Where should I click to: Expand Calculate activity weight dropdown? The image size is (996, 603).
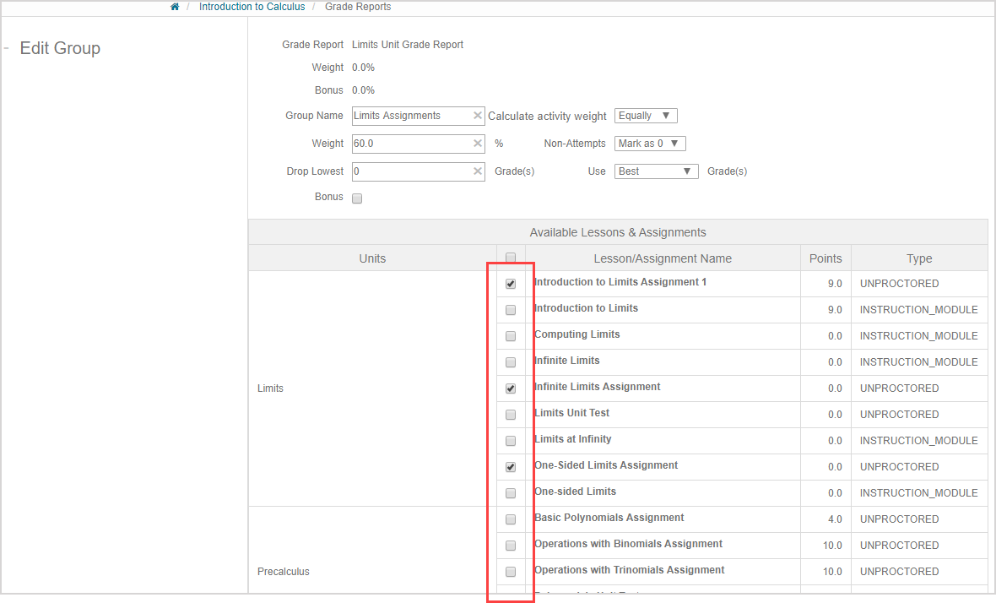click(x=645, y=116)
